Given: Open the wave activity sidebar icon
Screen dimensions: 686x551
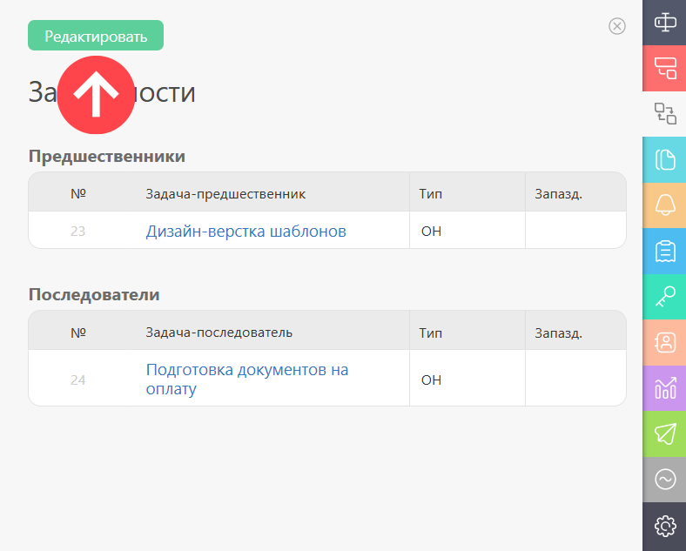Looking at the screenshot, I should [664, 480].
